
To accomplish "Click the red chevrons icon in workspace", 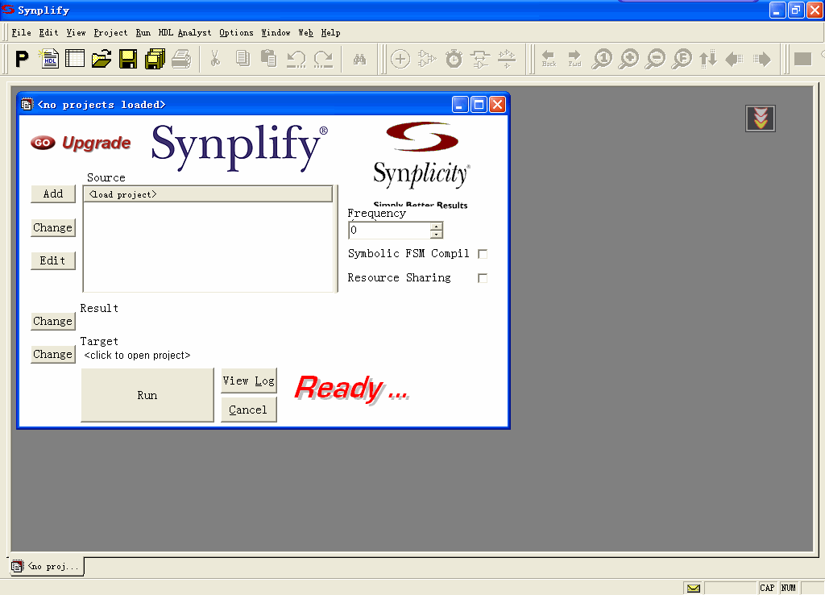I will [761, 118].
